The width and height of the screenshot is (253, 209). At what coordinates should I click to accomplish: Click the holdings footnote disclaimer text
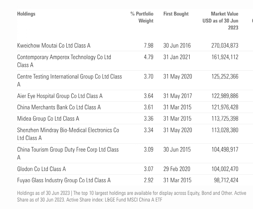point(131,196)
